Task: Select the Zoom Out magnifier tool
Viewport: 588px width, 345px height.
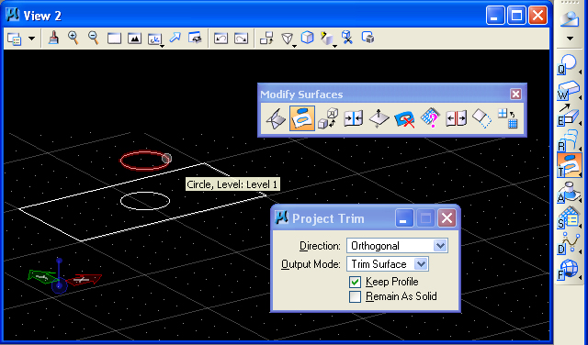Action: tap(94, 38)
